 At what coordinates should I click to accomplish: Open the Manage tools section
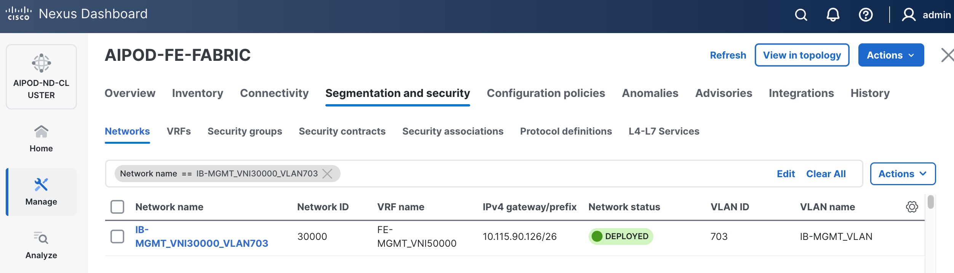[41, 192]
